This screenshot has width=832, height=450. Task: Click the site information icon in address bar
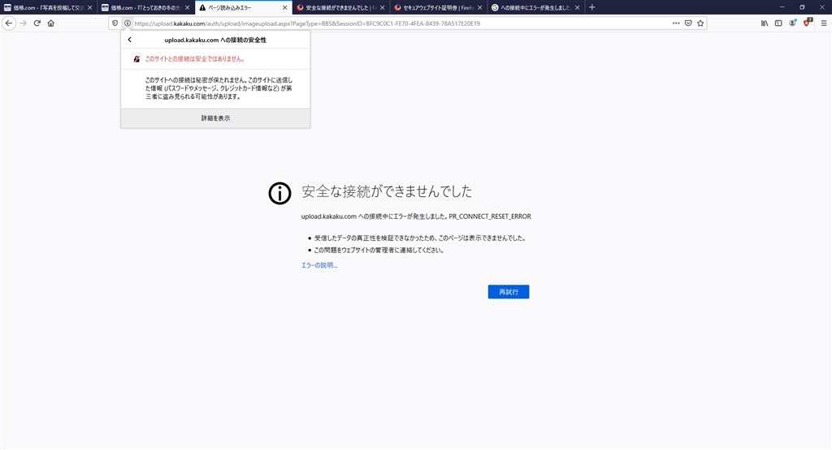[x=128, y=24]
